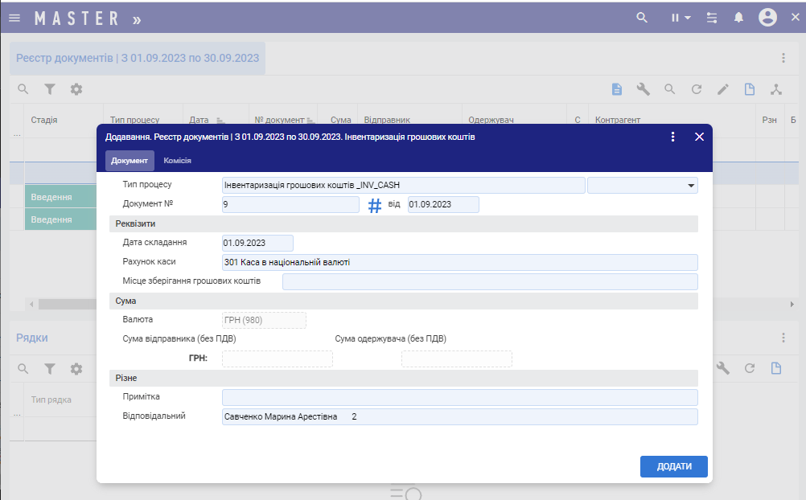Click the Місце зберігання грошових коштів field
The width and height of the screenshot is (806, 500).
(x=490, y=281)
